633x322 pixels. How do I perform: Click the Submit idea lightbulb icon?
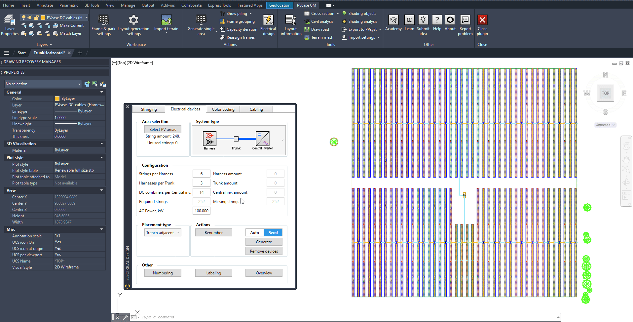tap(423, 20)
